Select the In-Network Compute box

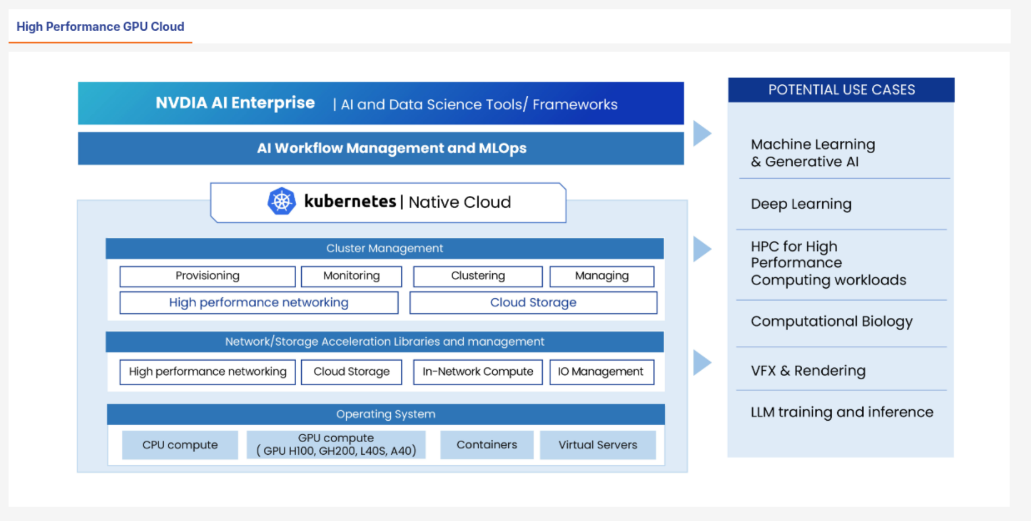pyautogui.click(x=478, y=372)
